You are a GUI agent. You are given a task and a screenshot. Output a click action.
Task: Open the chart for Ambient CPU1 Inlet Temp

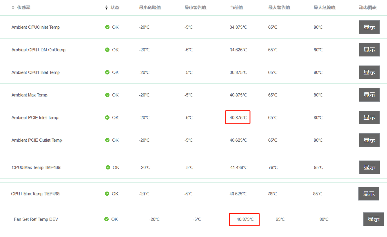369,72
